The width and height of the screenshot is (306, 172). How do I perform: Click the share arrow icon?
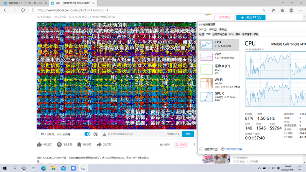pyautogui.click(x=99, y=144)
